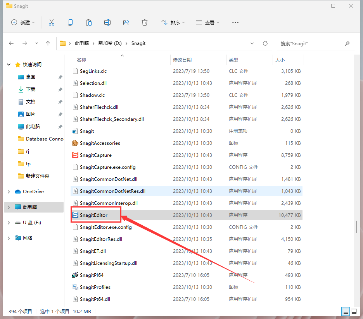Click the Cut scissors icon in toolbar
This screenshot has width=363, height=319.
[x=52, y=22]
